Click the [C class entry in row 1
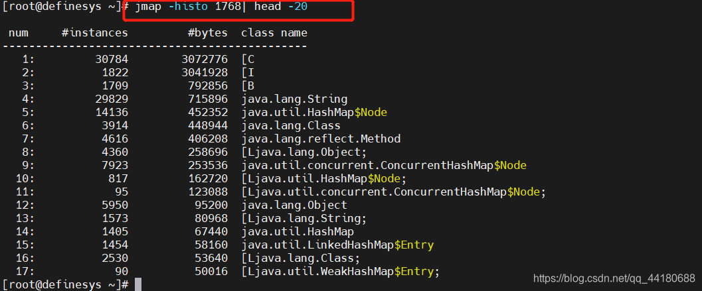The height and width of the screenshot is (291, 702). (x=248, y=59)
